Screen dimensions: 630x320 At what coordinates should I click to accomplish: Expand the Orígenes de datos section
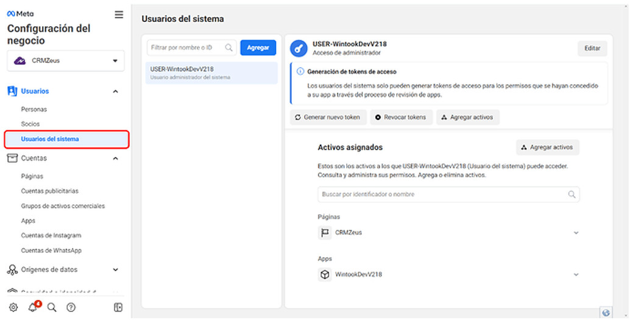coord(116,269)
